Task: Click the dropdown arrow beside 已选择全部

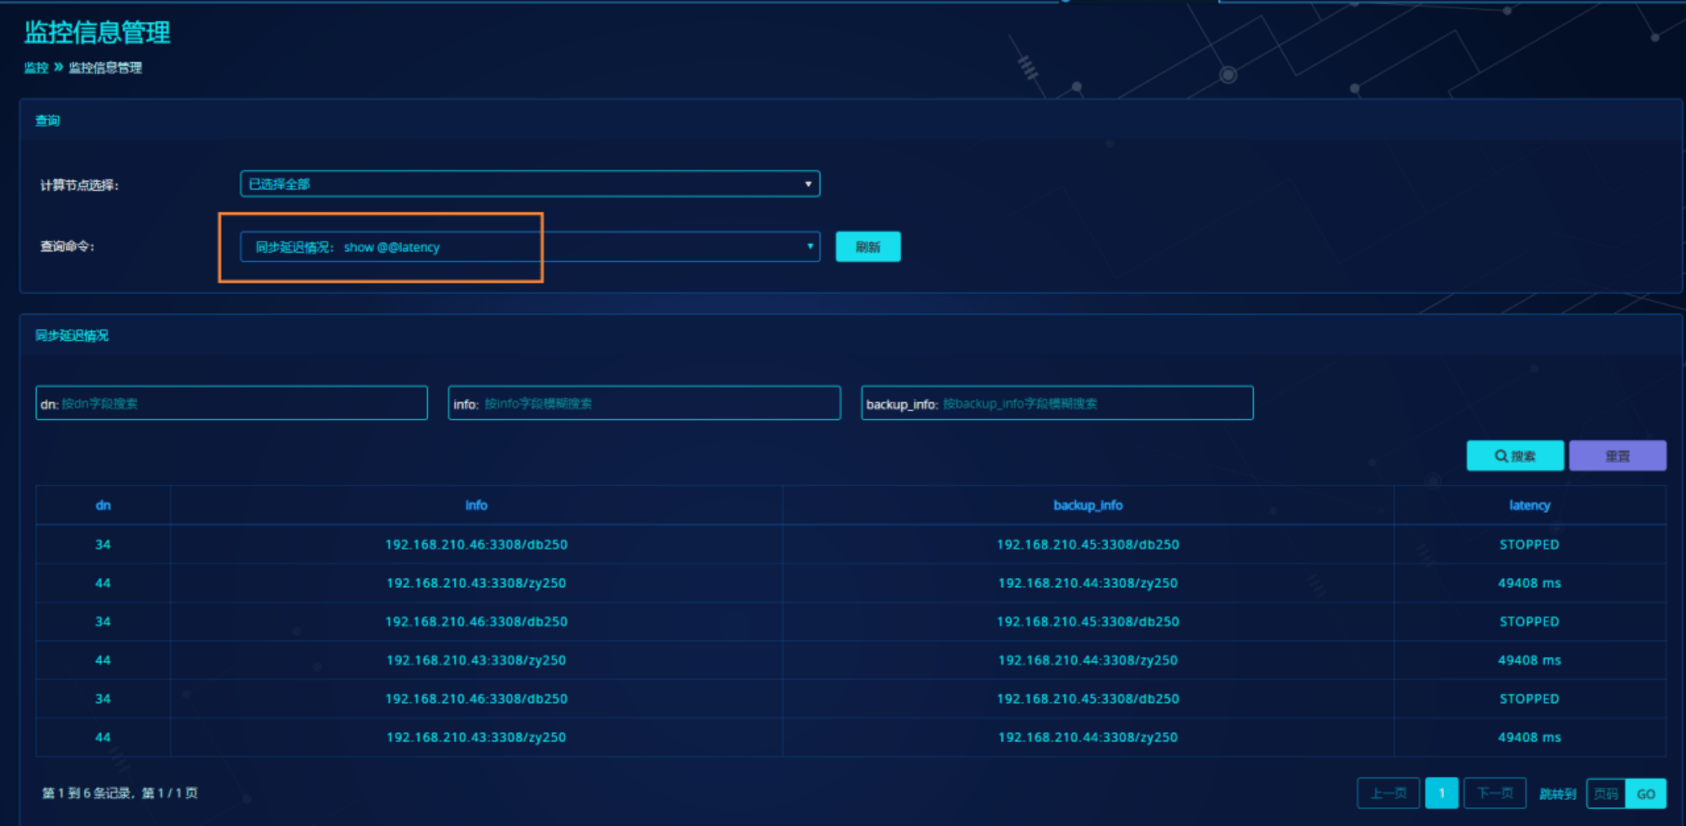Action: (x=808, y=184)
